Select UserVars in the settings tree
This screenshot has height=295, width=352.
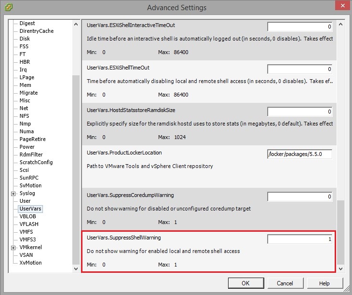pos(30,209)
